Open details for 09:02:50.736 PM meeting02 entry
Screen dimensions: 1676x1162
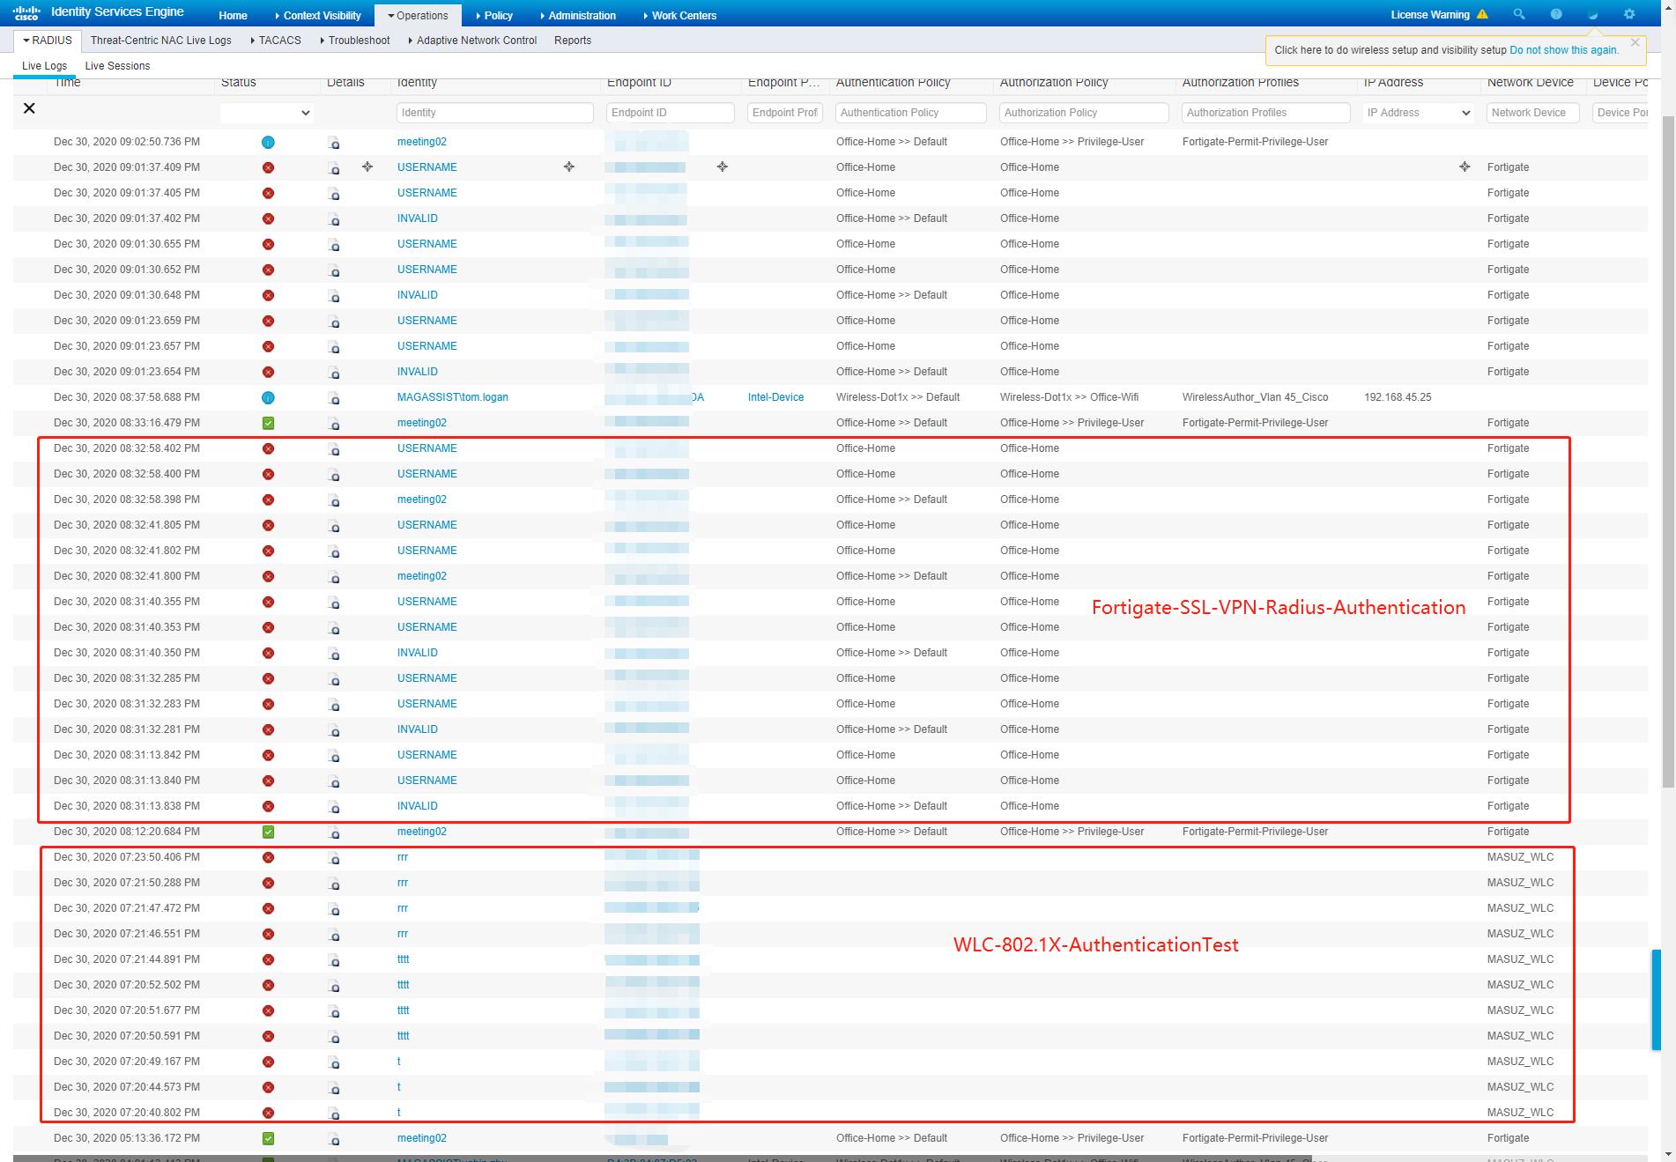[334, 143]
